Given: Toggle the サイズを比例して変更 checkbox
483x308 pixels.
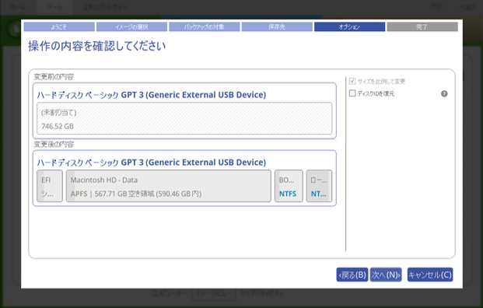Looking at the screenshot, I should [x=352, y=82].
